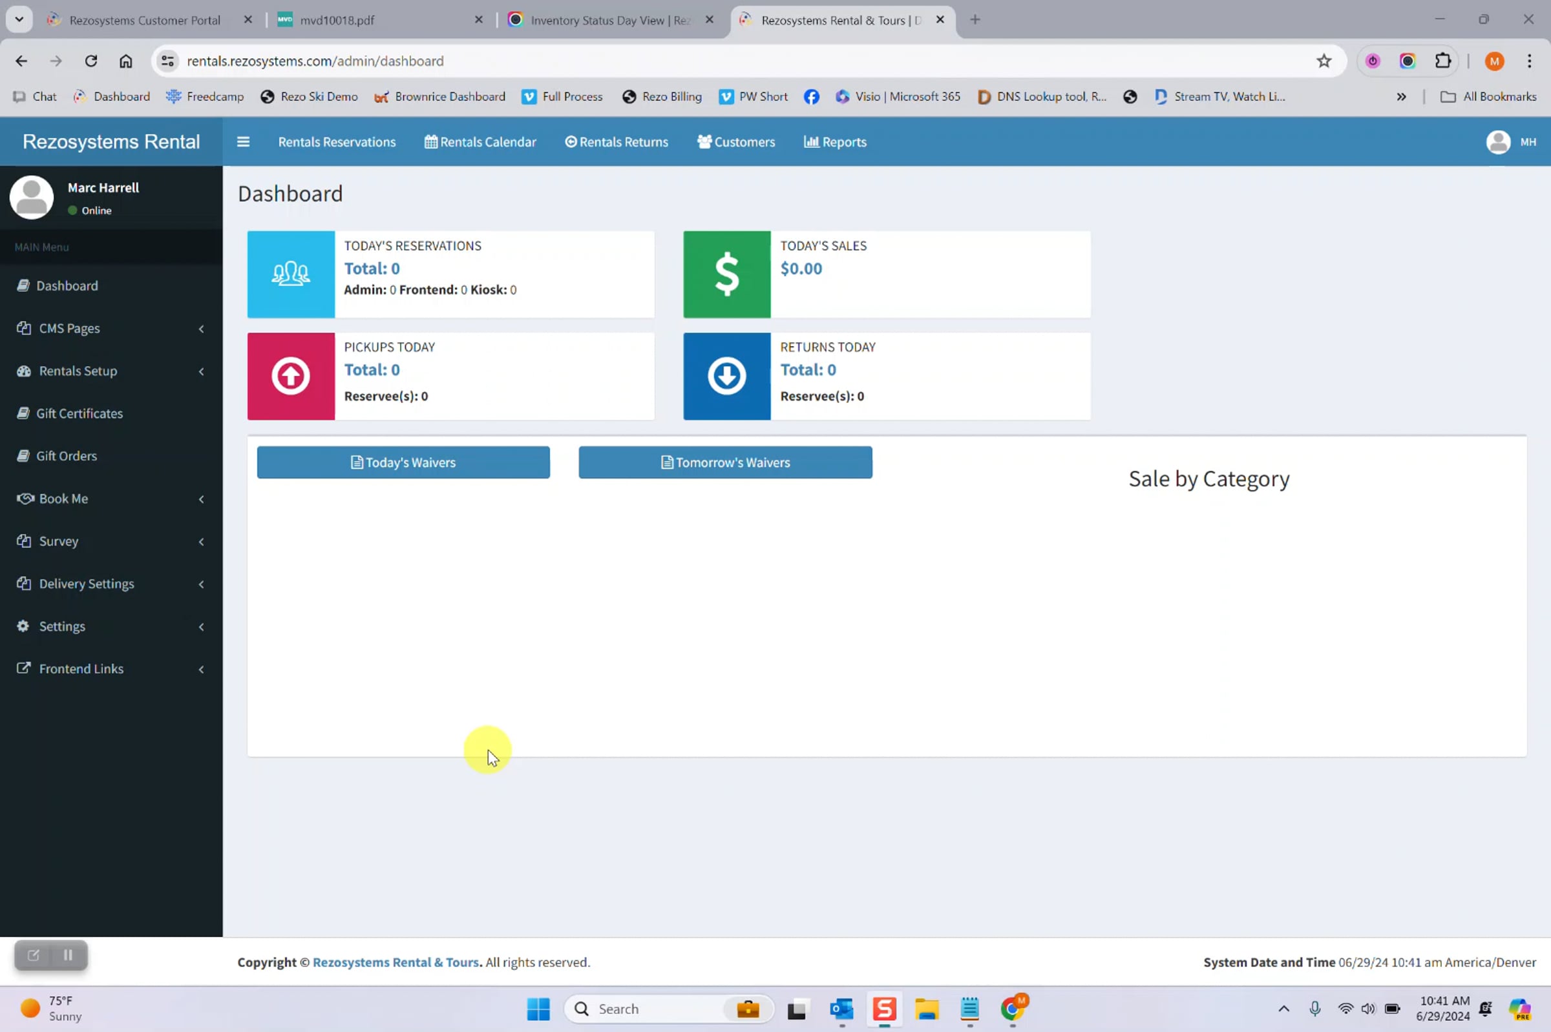Expand the Settings sidebar menu
Image resolution: width=1551 pixels, height=1032 pixels.
tap(111, 626)
